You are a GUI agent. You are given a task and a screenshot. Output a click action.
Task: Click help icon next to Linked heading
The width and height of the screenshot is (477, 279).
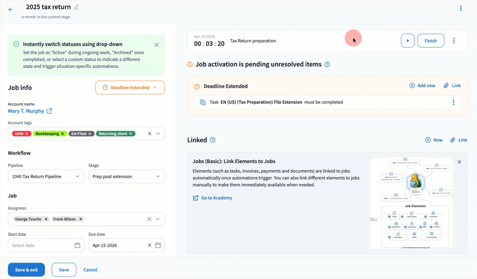click(213, 140)
